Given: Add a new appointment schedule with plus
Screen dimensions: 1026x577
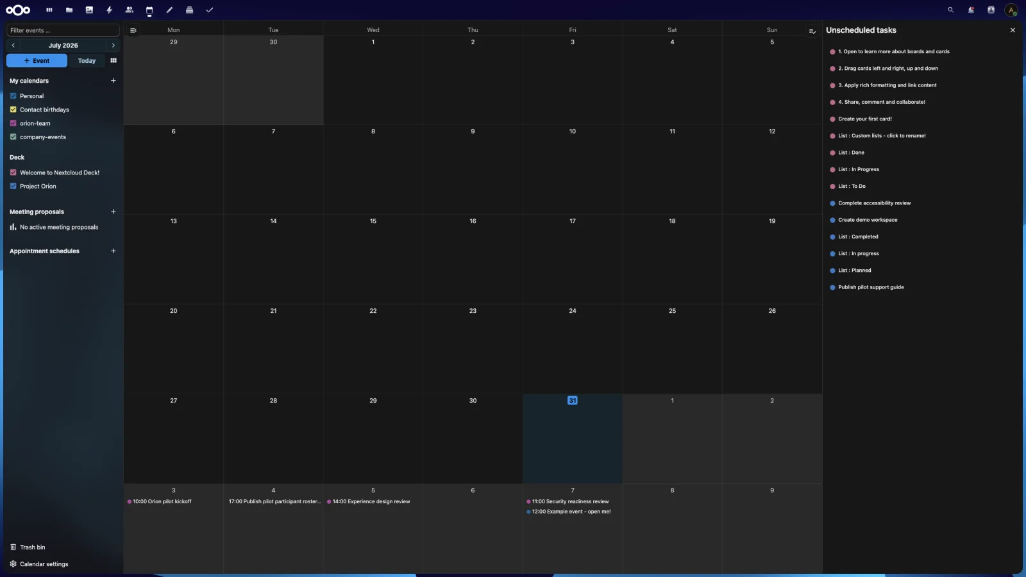Looking at the screenshot, I should pyautogui.click(x=114, y=251).
